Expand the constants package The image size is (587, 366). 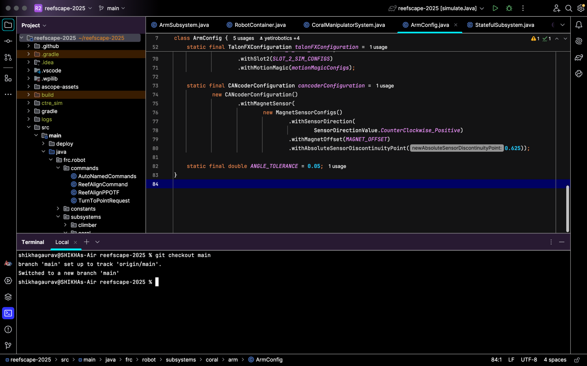point(58,209)
